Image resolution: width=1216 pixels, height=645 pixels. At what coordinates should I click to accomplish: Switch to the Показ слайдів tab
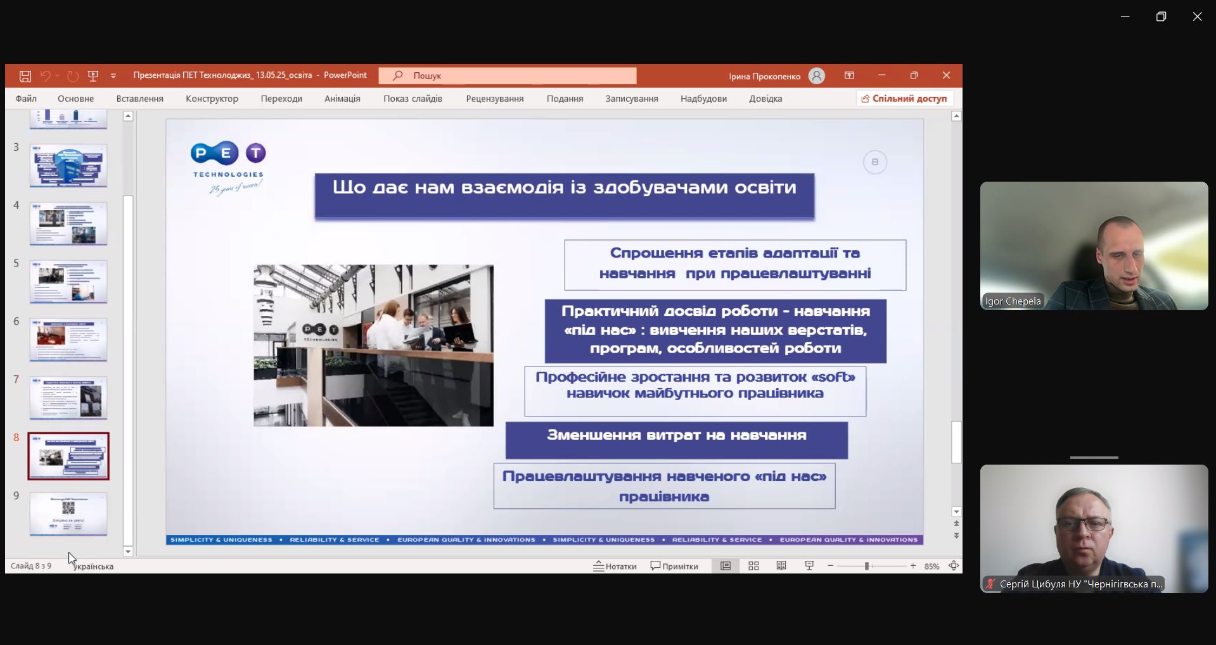[x=413, y=99]
